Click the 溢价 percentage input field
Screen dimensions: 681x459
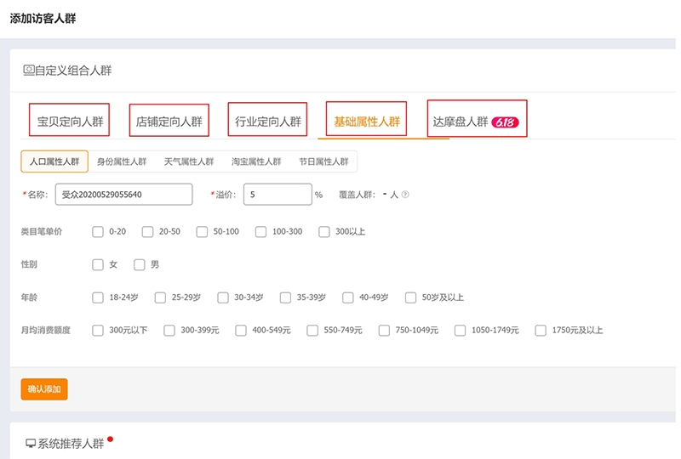[278, 195]
